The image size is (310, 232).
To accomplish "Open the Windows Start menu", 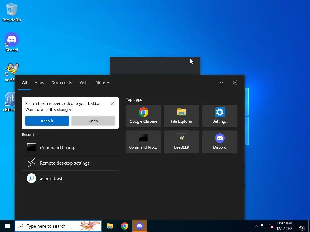I will click(x=7, y=226).
